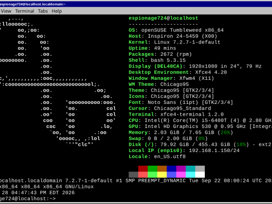Click the Uptime 49 mins line
272x204 pixels.
(152, 48)
